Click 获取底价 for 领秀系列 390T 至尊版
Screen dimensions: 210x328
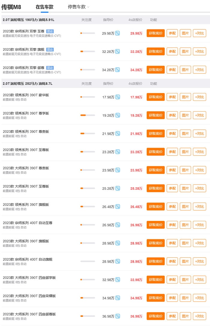[x=156, y=152]
